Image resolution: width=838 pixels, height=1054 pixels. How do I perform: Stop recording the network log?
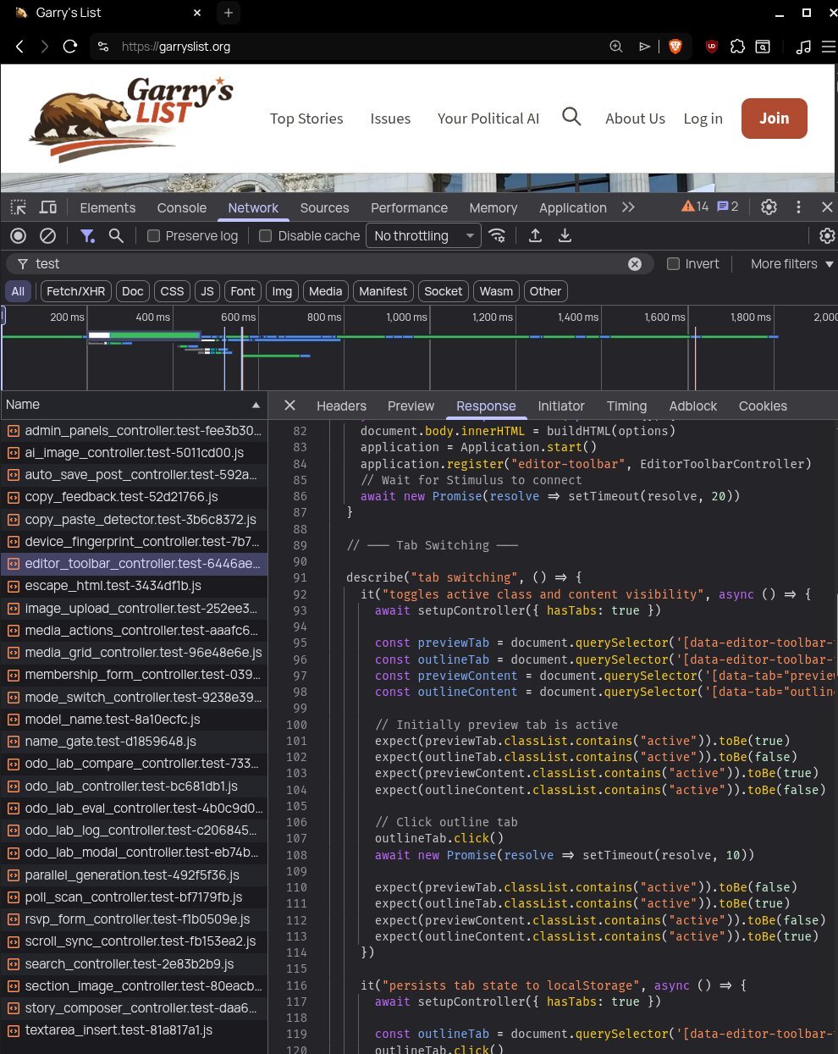tap(19, 235)
